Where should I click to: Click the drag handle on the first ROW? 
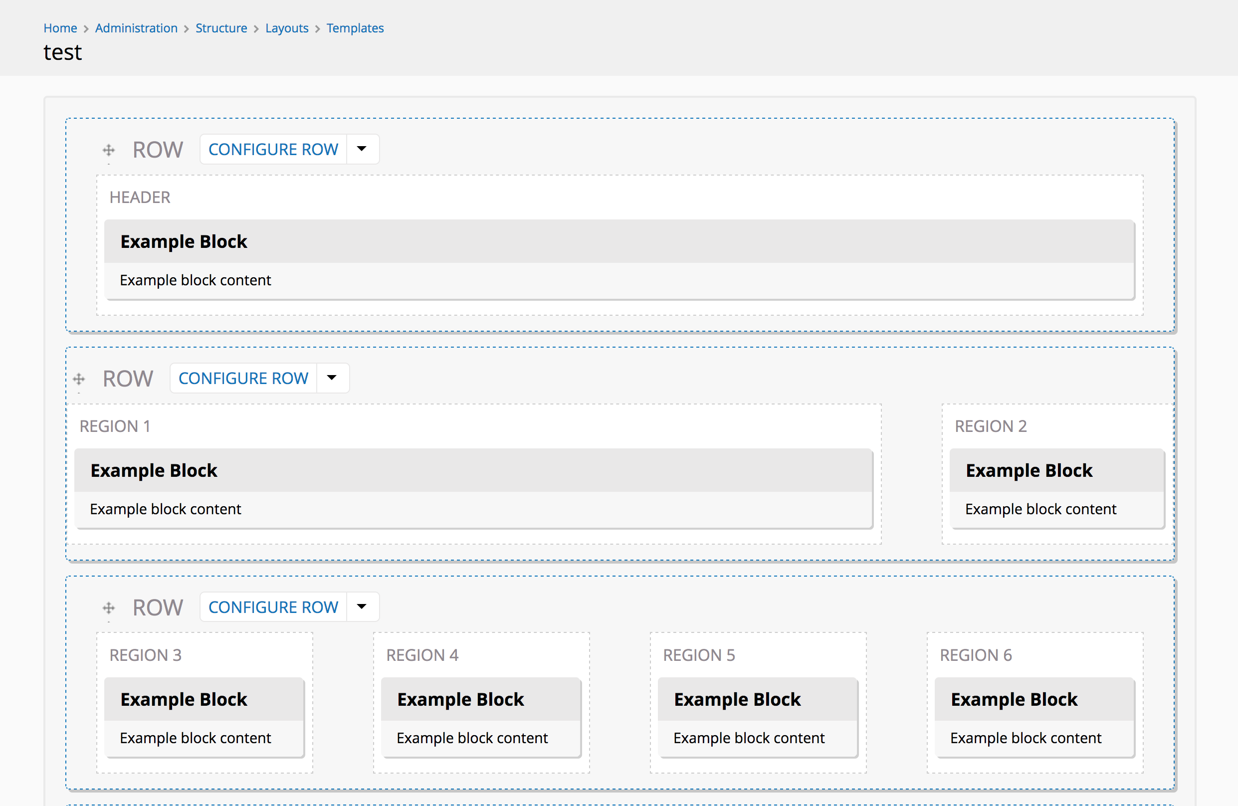pyautogui.click(x=109, y=149)
